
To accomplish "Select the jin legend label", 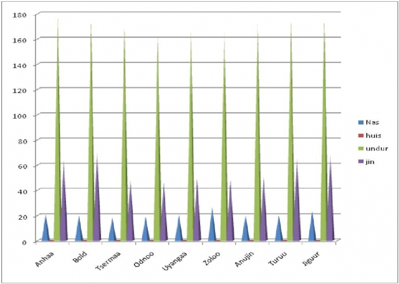I will coord(370,162).
